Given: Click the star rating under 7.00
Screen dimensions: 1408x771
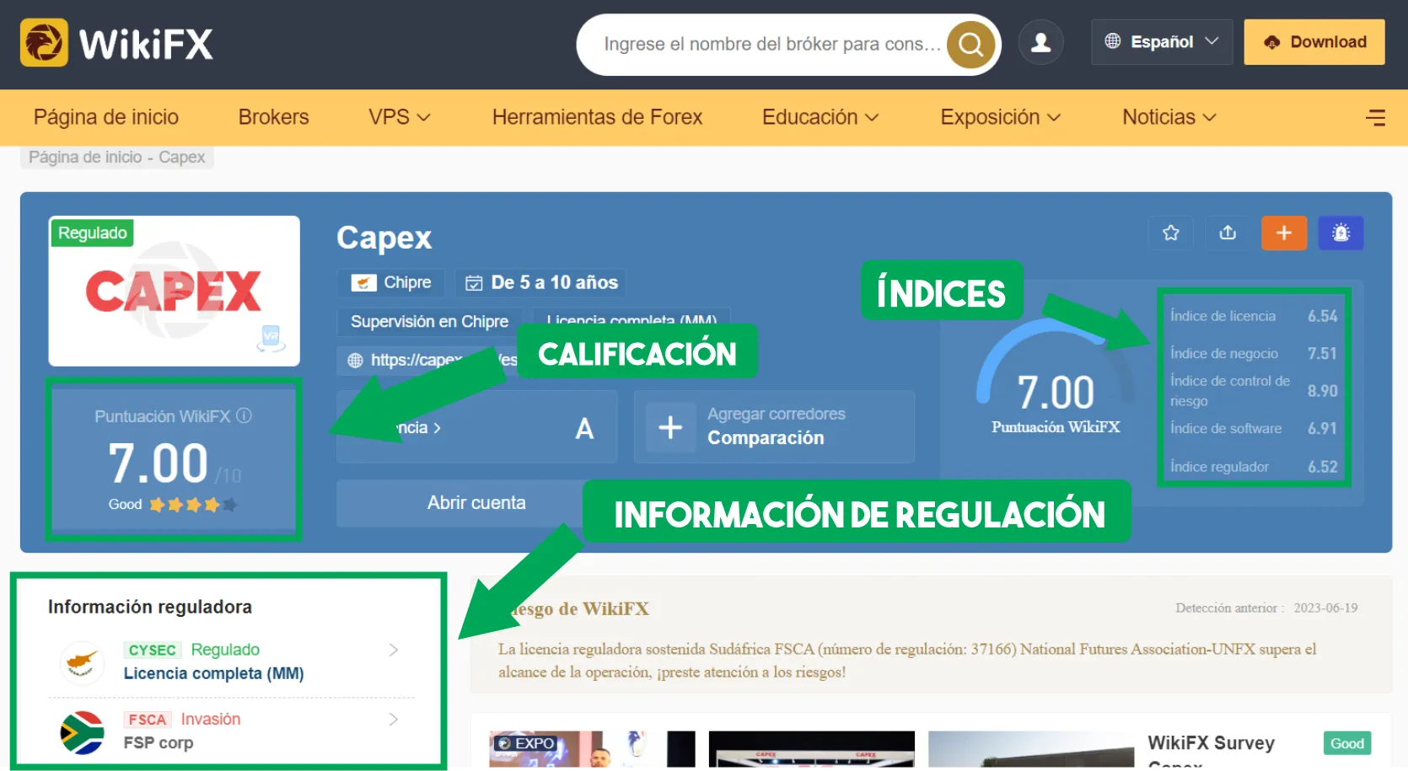Looking at the screenshot, I should pos(193,505).
